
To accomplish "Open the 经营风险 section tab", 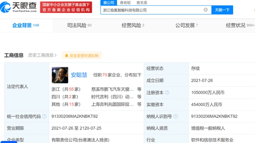I will click(133, 25).
